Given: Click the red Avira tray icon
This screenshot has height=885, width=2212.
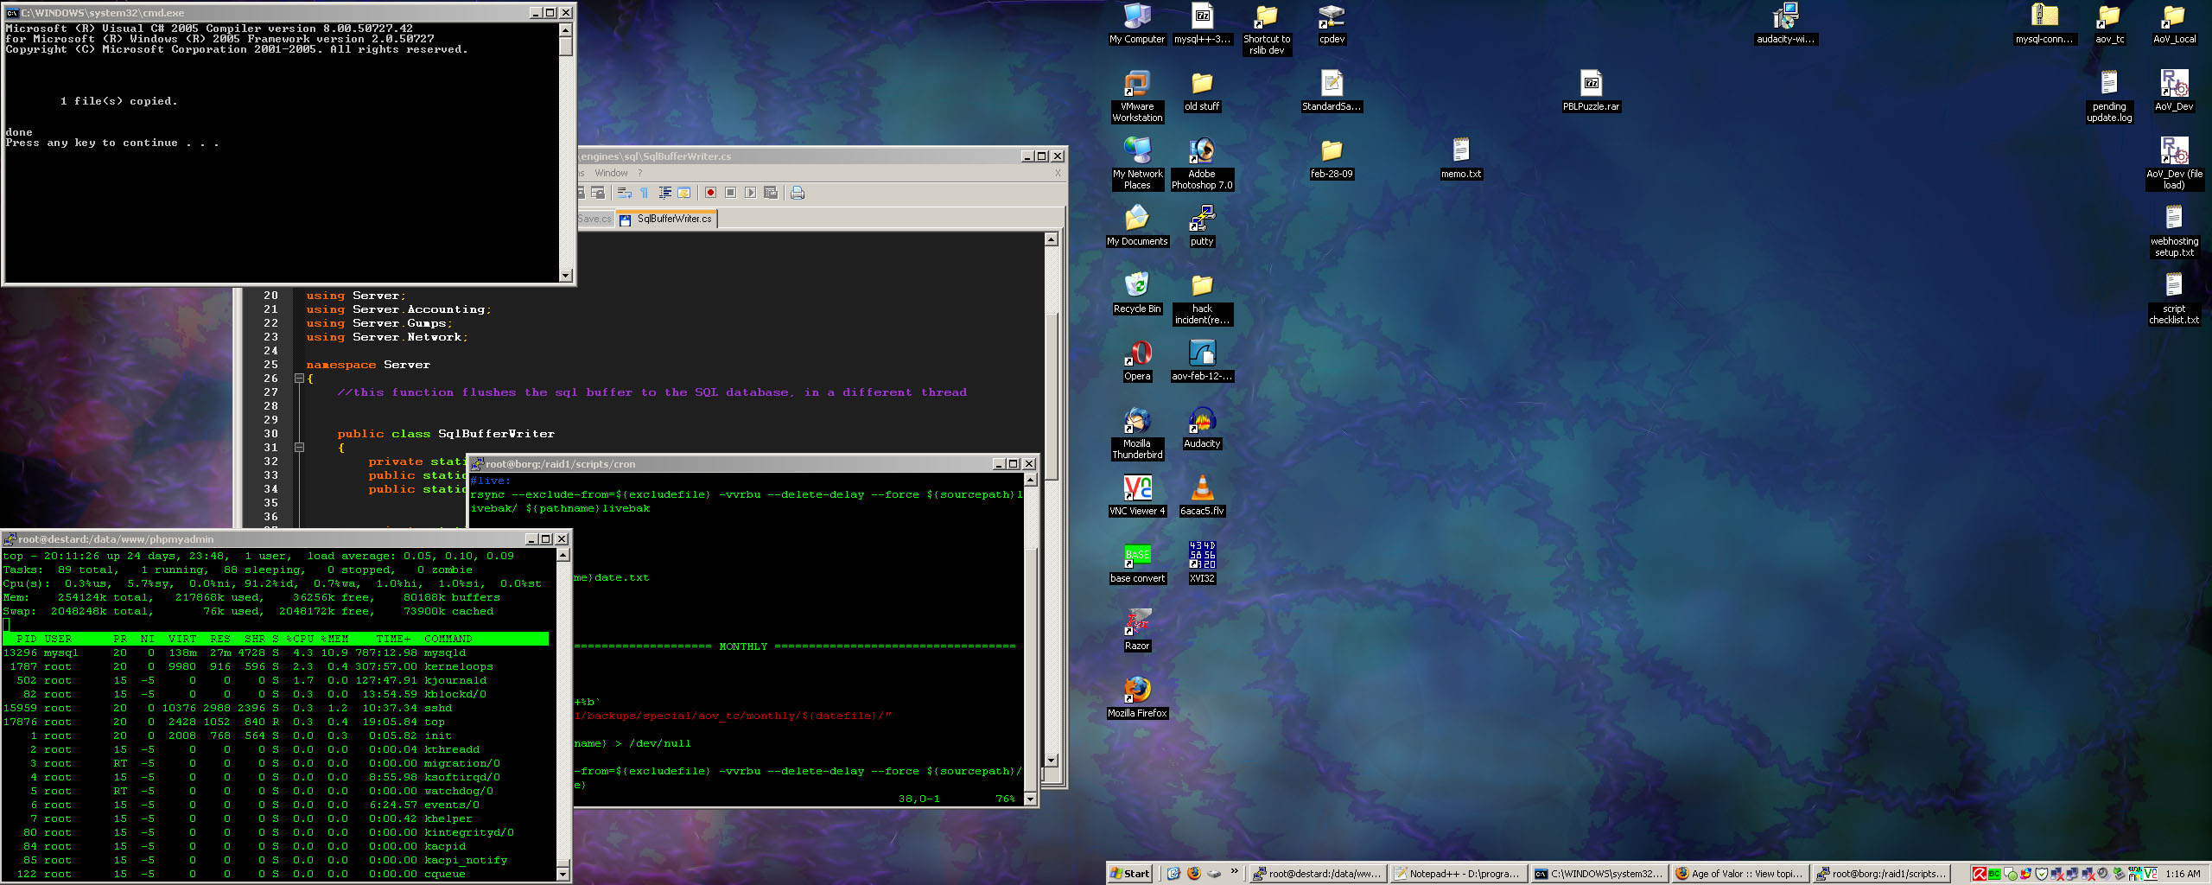Looking at the screenshot, I should (x=1979, y=874).
